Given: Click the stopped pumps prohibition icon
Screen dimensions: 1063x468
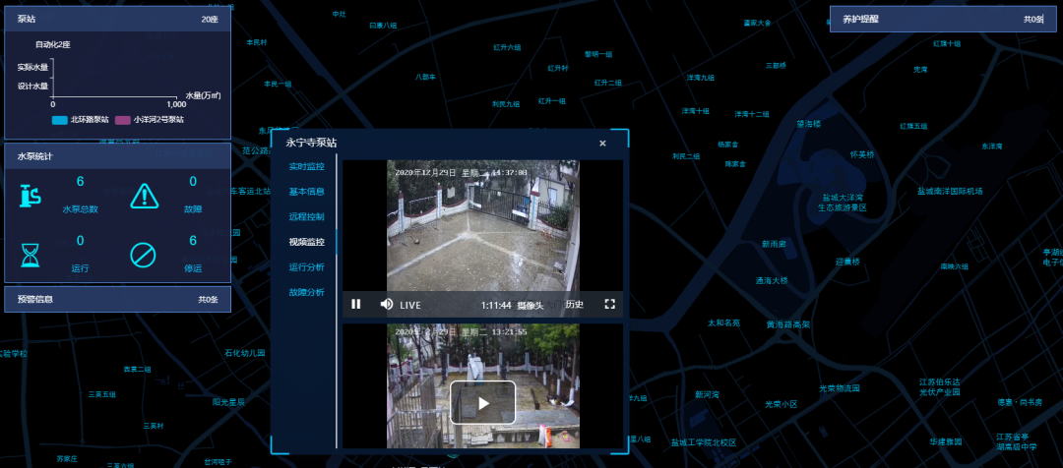Looking at the screenshot, I should (x=144, y=256).
